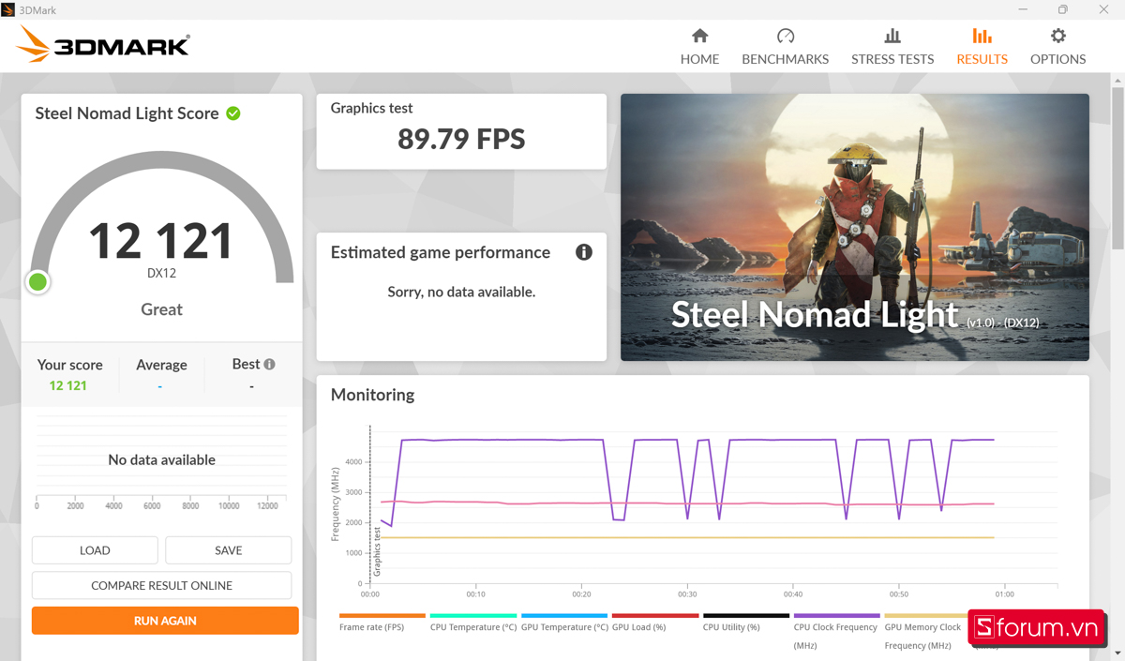Click the green Your score value
The height and width of the screenshot is (661, 1125).
pyautogui.click(x=68, y=385)
